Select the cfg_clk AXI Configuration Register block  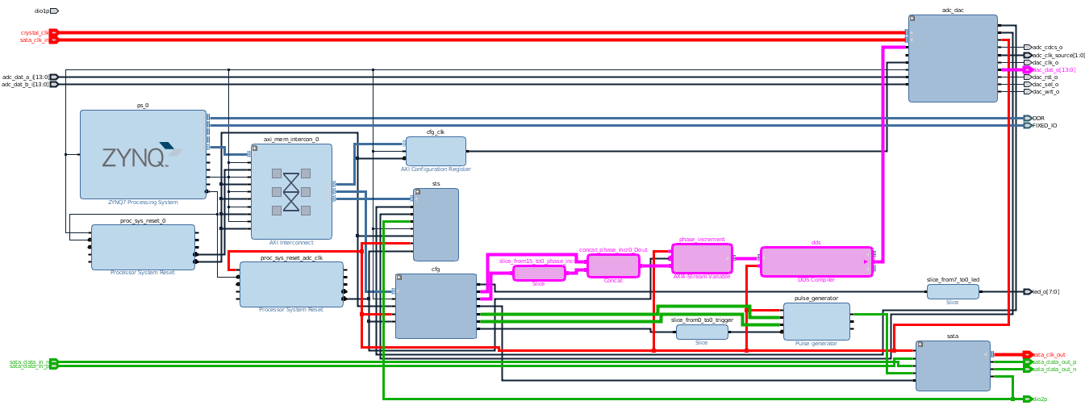(x=436, y=151)
